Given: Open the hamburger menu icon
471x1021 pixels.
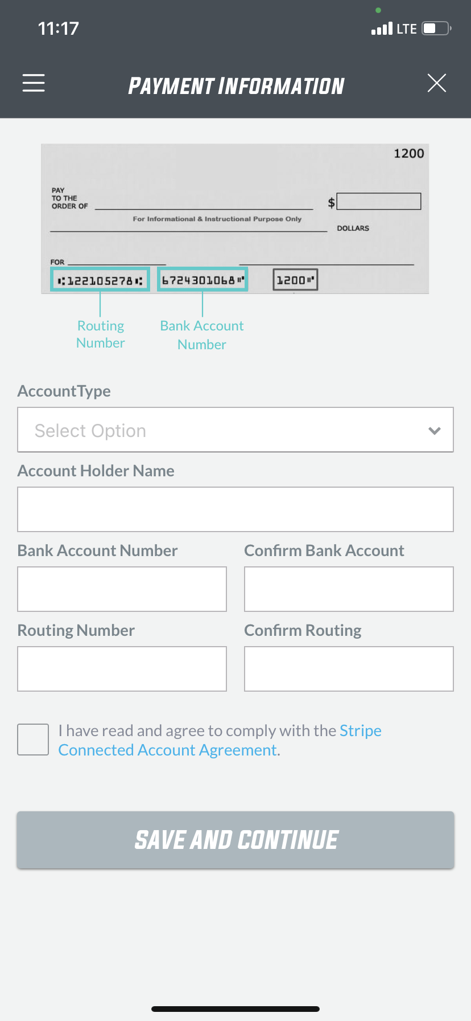Looking at the screenshot, I should [x=34, y=83].
